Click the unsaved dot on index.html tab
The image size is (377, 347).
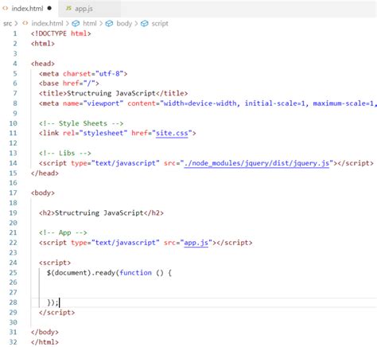click(x=49, y=9)
